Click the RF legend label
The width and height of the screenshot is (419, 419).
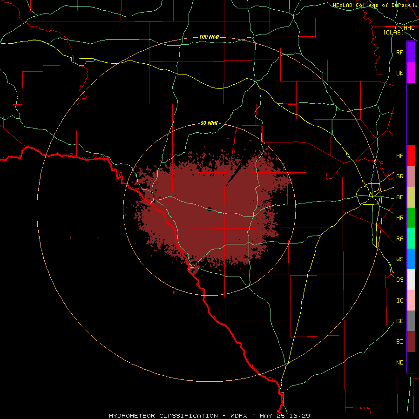click(x=399, y=52)
